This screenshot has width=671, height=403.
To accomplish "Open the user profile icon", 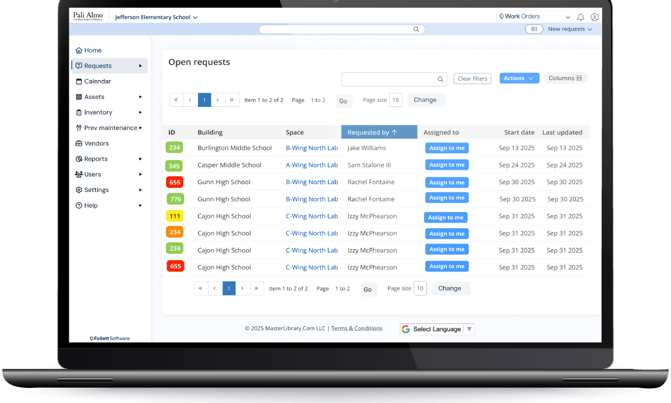I will pyautogui.click(x=594, y=17).
